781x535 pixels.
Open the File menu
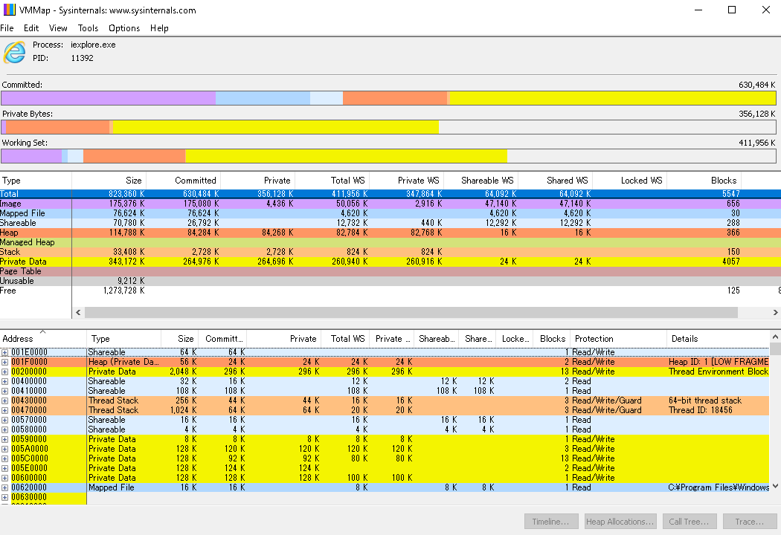(x=7, y=28)
